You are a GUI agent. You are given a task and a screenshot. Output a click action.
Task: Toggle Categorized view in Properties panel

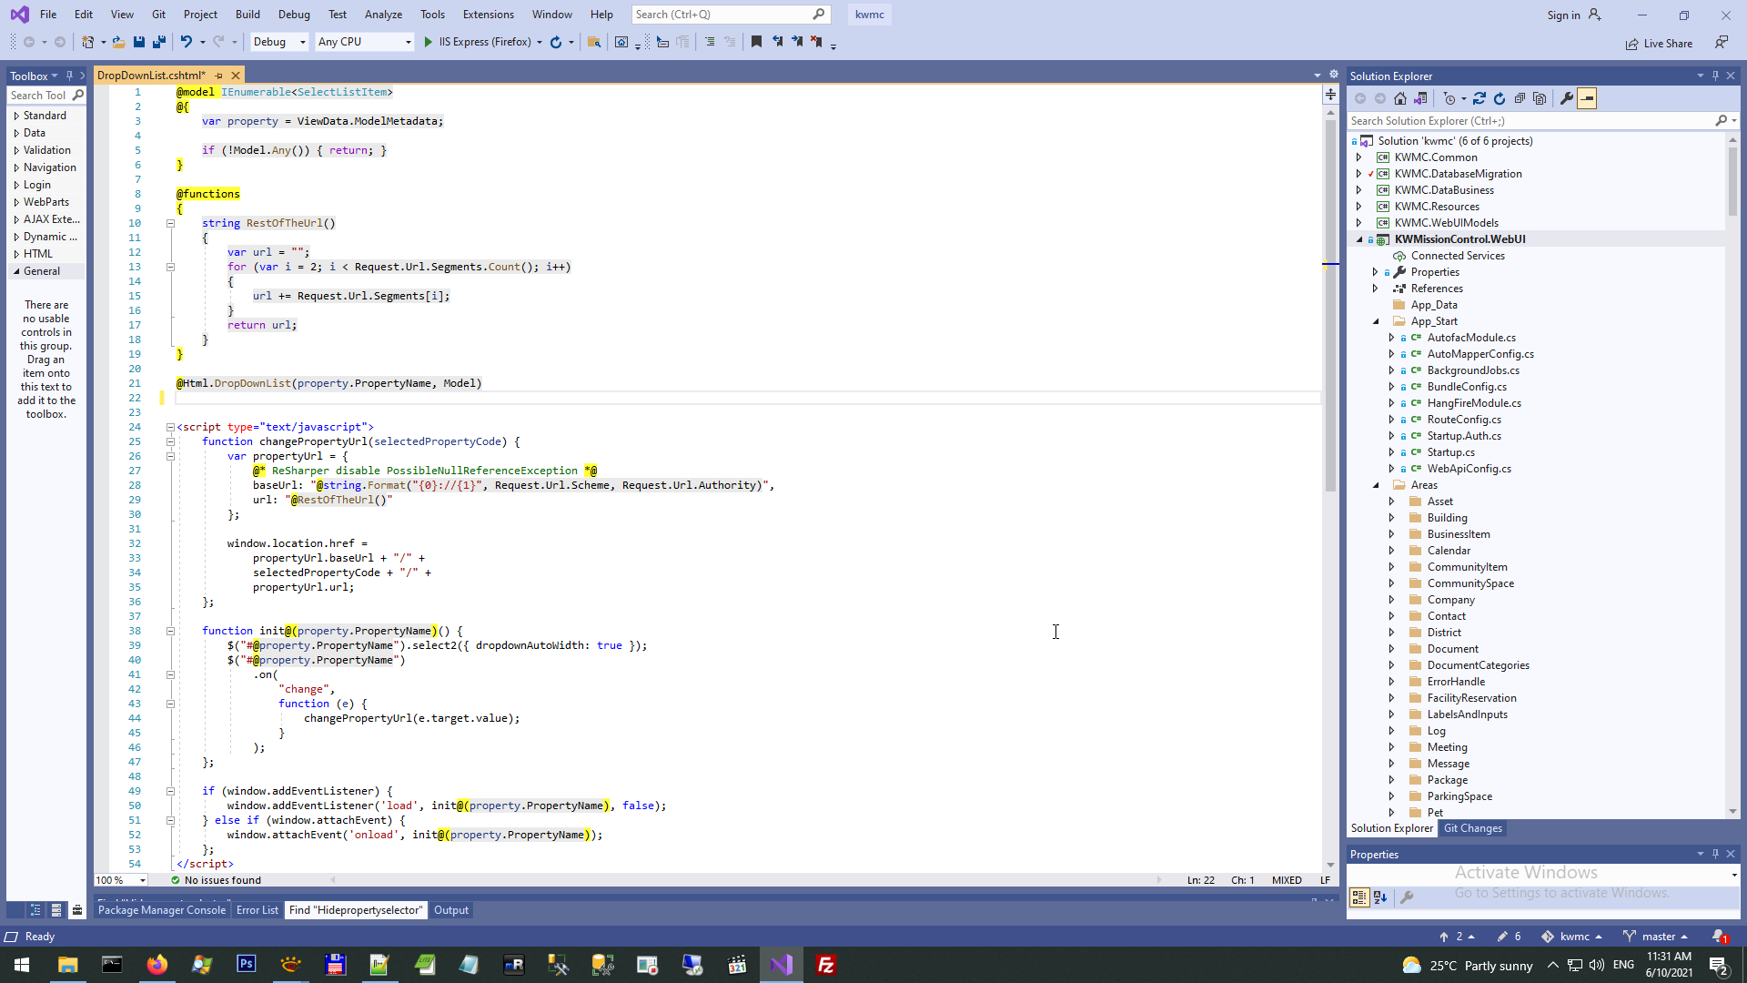1358,897
